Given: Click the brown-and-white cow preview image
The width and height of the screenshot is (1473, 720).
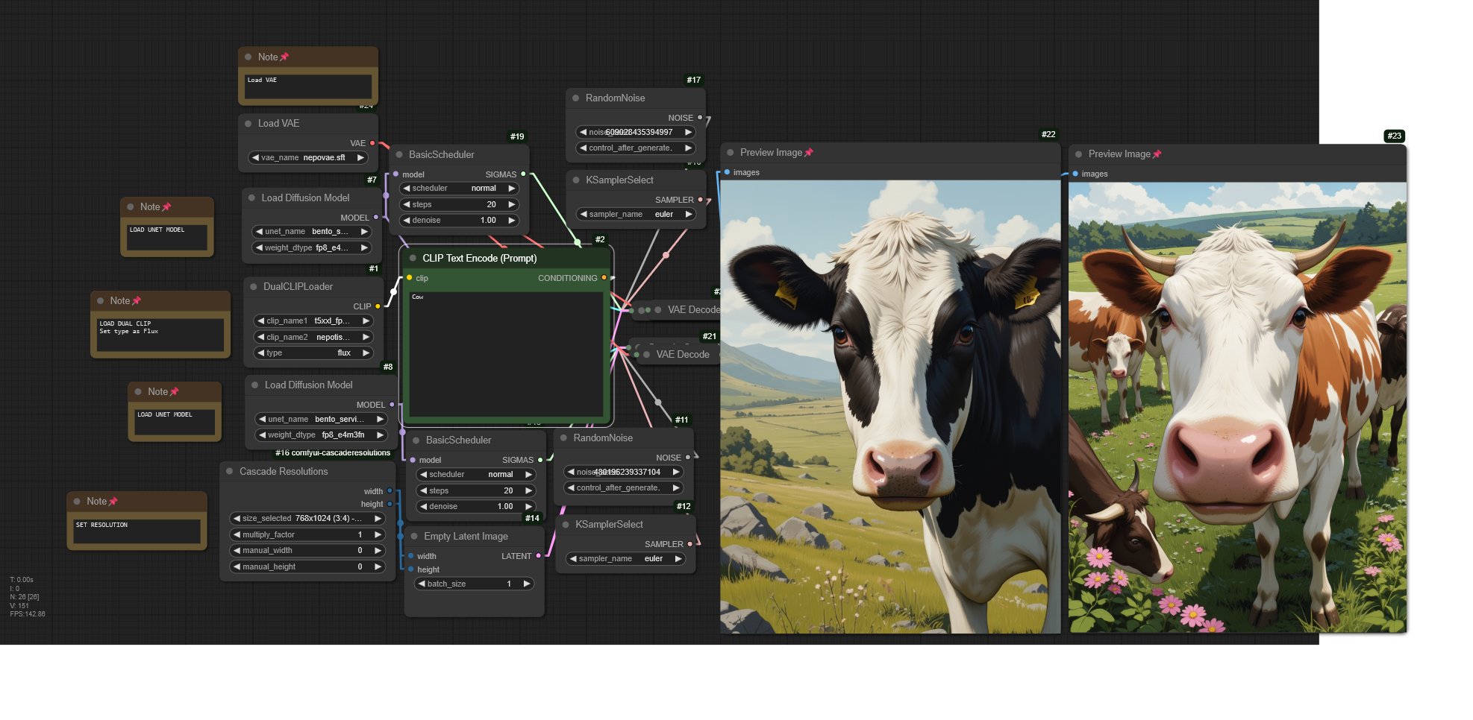Looking at the screenshot, I should click(1237, 408).
